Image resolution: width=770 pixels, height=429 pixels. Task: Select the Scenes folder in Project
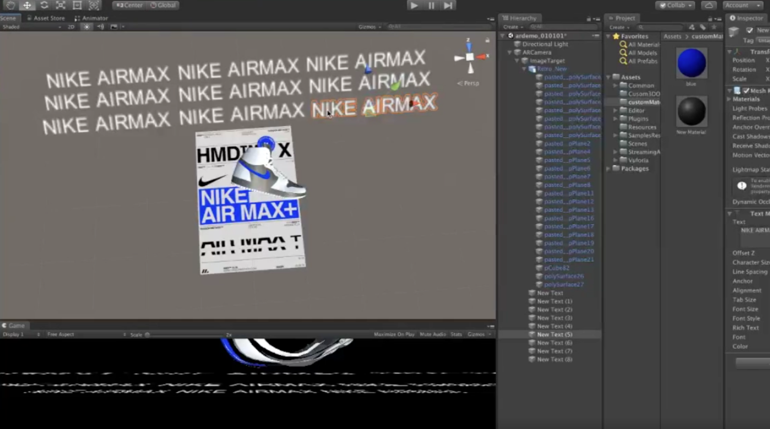pyautogui.click(x=634, y=144)
